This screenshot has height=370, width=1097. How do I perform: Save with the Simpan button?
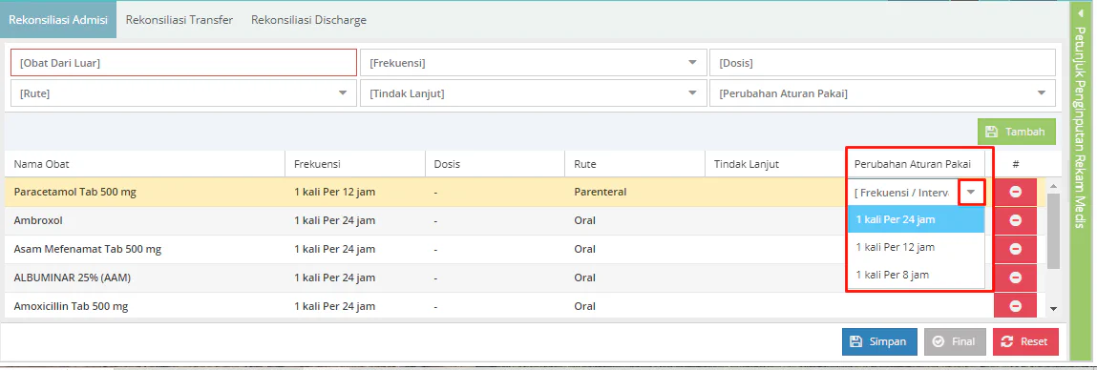pyautogui.click(x=879, y=342)
